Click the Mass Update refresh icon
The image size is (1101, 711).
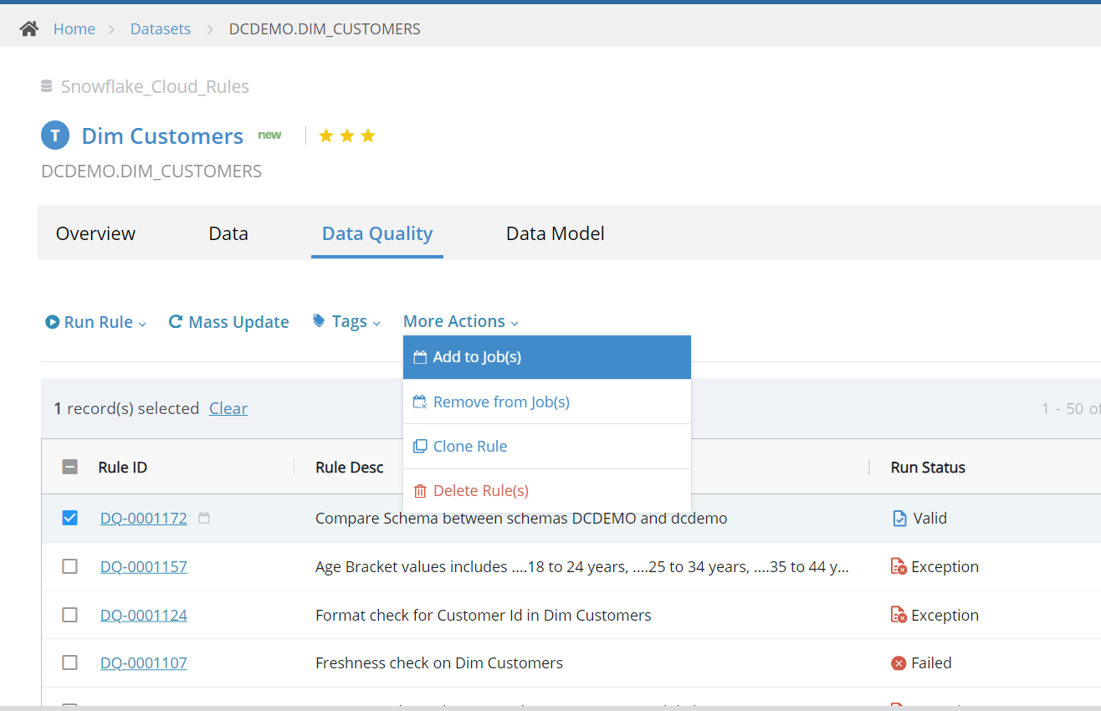(x=176, y=321)
